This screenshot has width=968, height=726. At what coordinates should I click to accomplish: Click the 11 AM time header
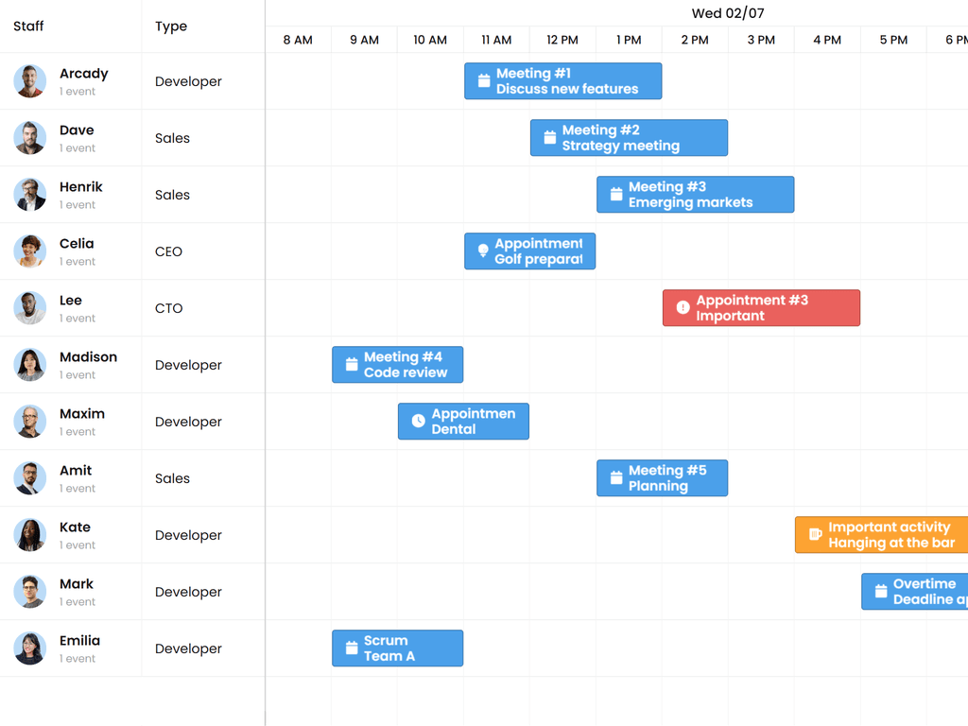click(496, 40)
